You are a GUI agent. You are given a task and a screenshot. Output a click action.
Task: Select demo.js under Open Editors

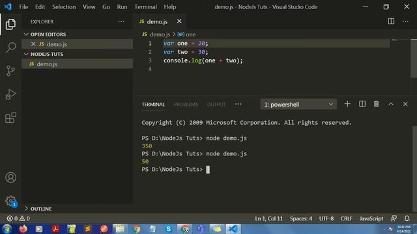click(78, 44)
